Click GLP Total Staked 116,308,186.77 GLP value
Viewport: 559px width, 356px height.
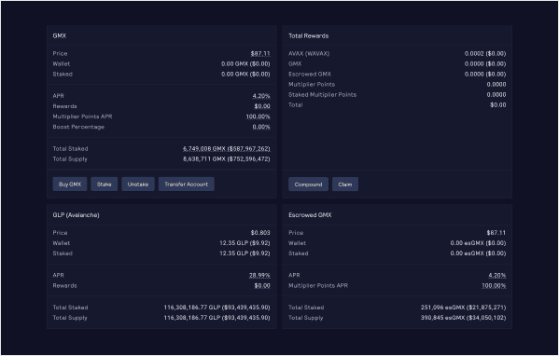tap(217, 308)
